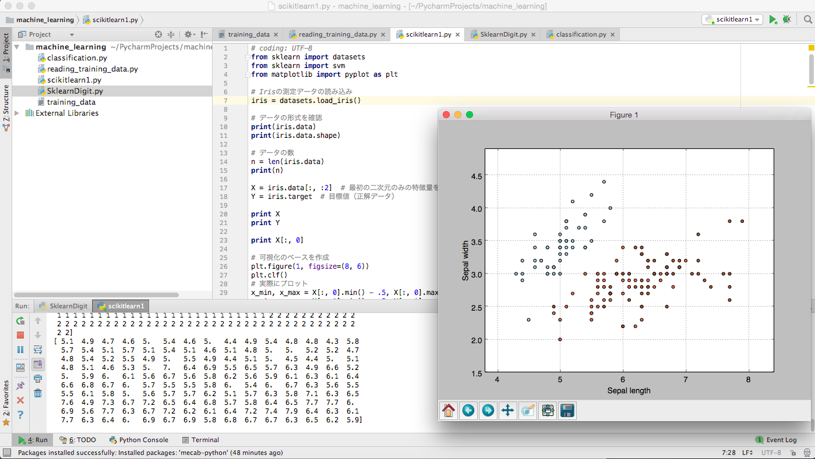
Task: Print the console output
Action: click(x=38, y=379)
